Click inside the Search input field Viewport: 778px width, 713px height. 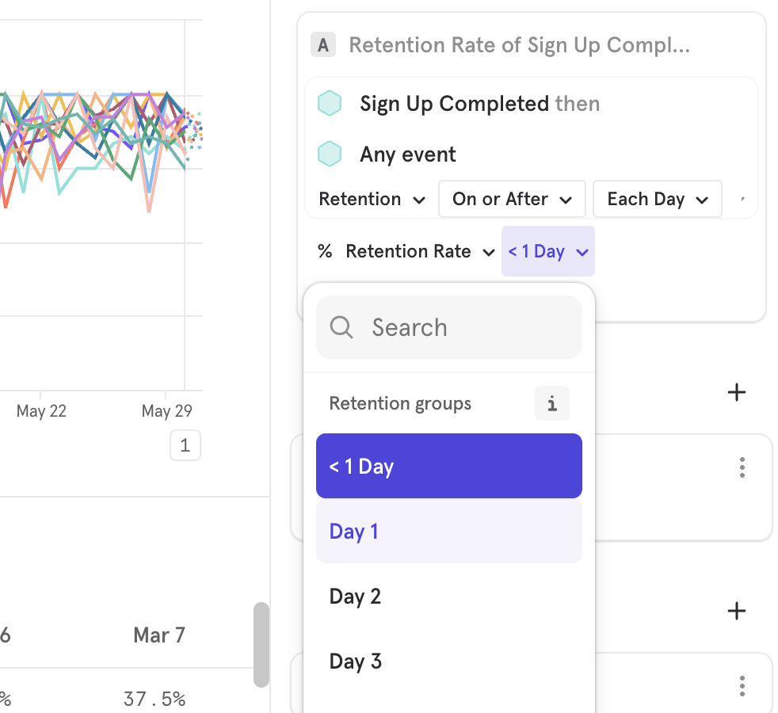coord(448,326)
